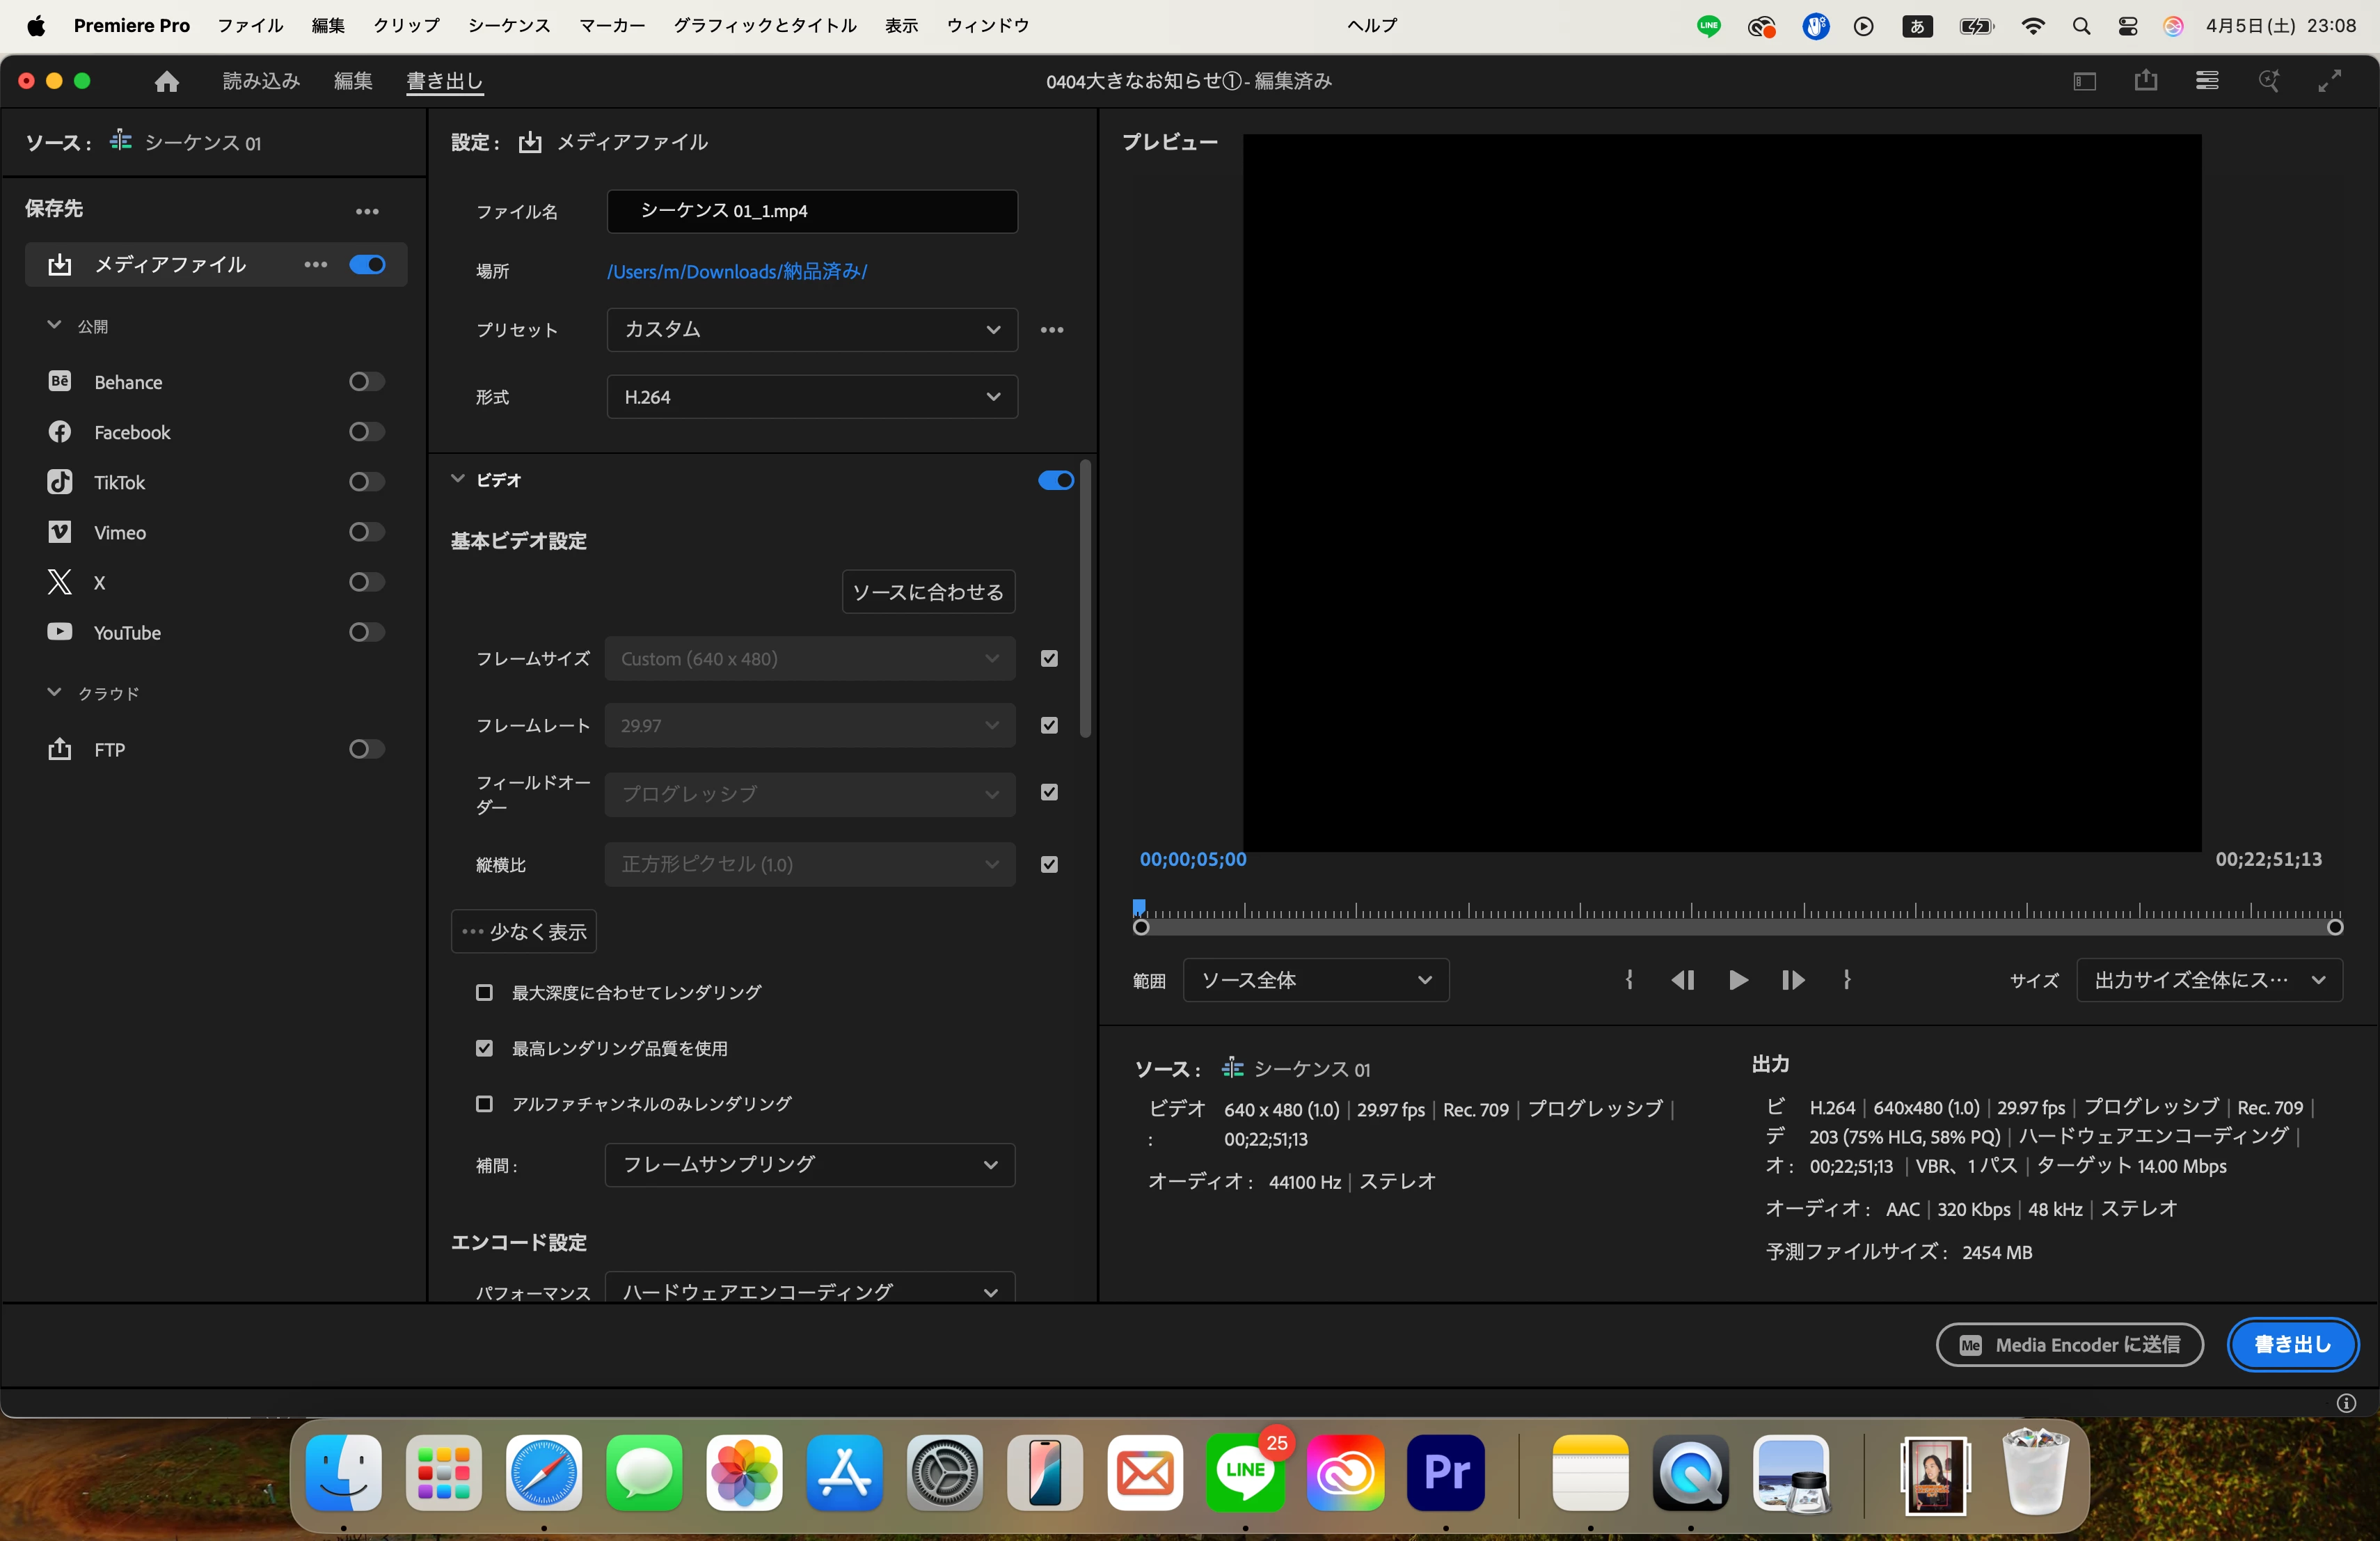The image size is (2380, 1541).
Task: Click the play button under preview
Action: pos(1738,980)
